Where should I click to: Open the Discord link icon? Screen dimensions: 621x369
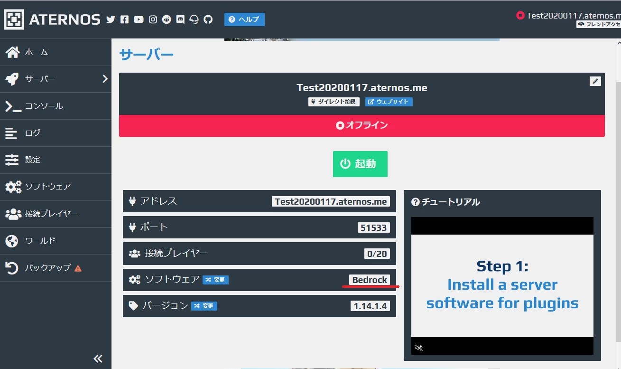point(180,19)
